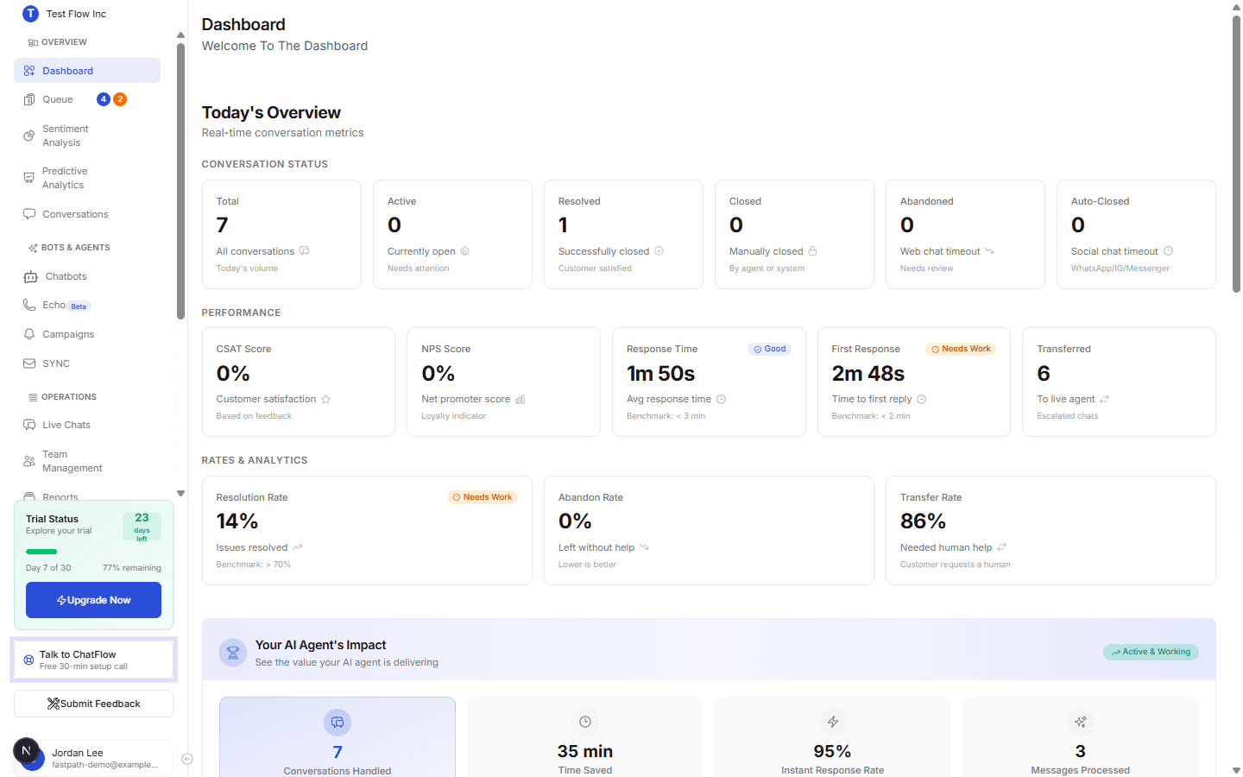Click the Conversations Handled chat icon
1243x777 pixels.
(x=338, y=722)
